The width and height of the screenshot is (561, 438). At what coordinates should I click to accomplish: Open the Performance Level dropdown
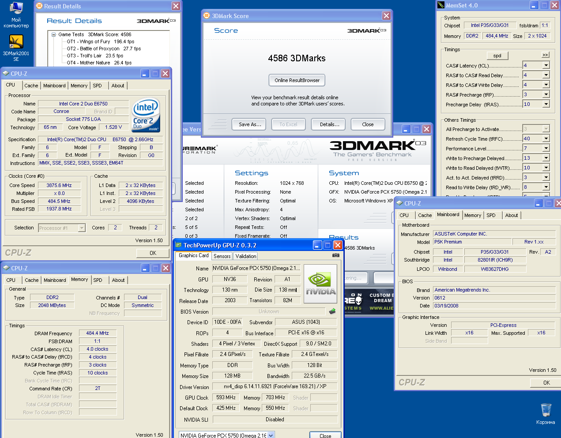(546, 148)
